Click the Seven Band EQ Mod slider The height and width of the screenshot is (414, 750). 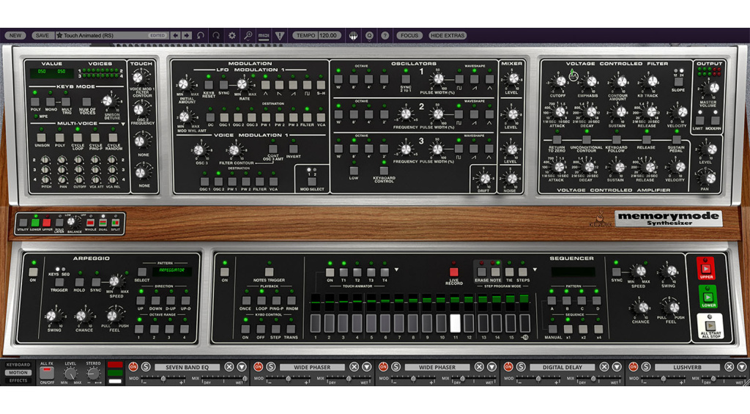pos(162,379)
